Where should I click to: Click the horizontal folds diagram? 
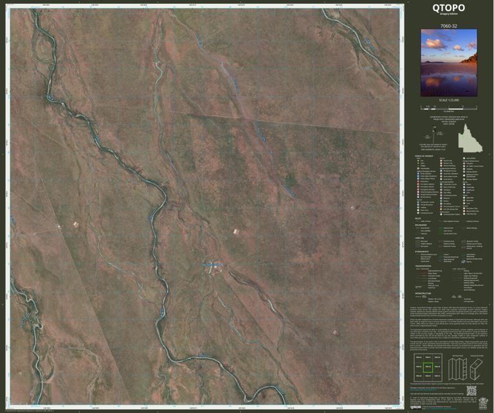(x=476, y=369)
